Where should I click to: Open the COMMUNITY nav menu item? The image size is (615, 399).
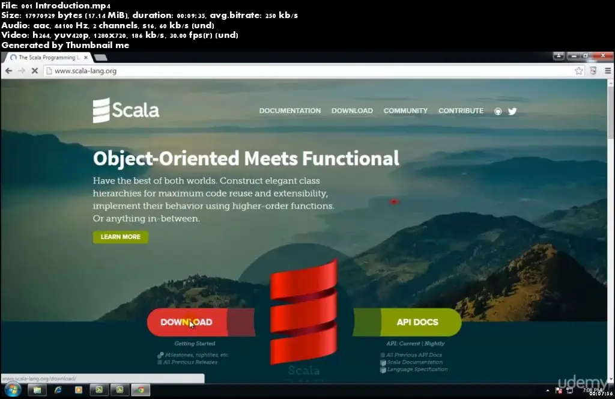pyautogui.click(x=405, y=111)
